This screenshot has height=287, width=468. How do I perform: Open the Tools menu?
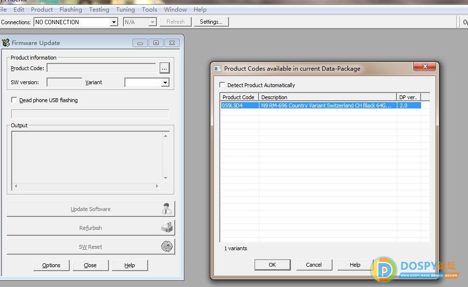point(149,10)
